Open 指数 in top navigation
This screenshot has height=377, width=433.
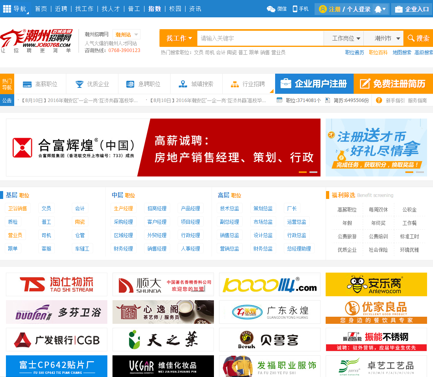tap(155, 9)
